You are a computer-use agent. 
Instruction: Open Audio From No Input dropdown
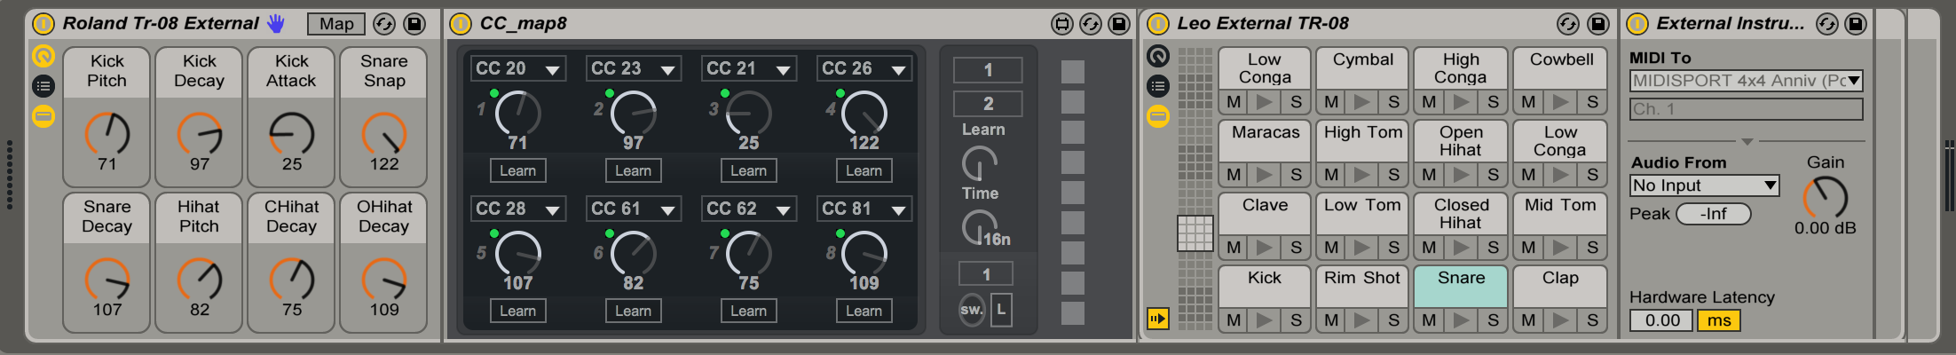tap(1705, 185)
